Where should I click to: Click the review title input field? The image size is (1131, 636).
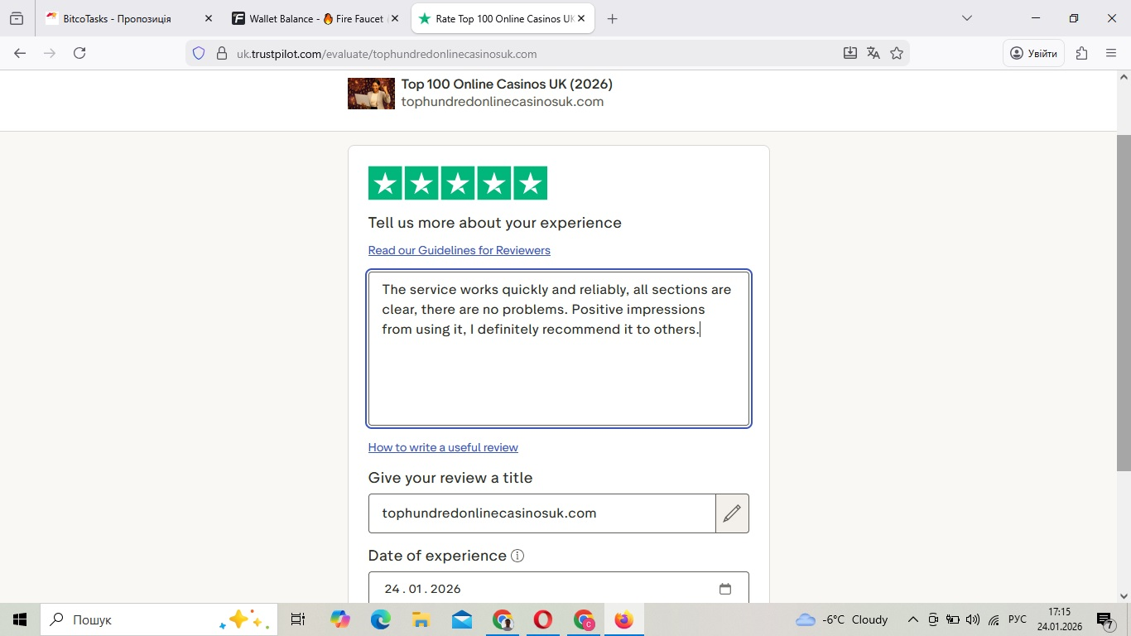point(541,513)
